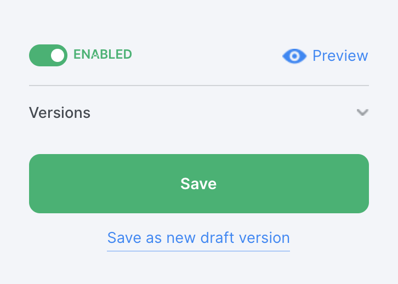Expand the Versions section
The width and height of the screenshot is (398, 284).
tap(198, 112)
